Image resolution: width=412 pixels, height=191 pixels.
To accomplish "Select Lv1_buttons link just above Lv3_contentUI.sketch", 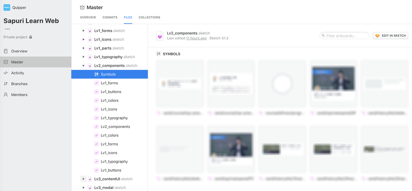I will [x=109, y=170].
